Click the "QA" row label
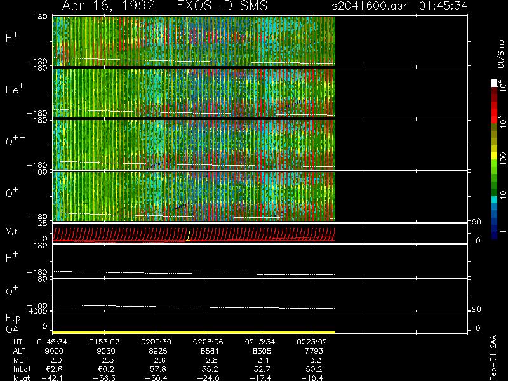Viewport: 508px width, 381px height. click(12, 330)
